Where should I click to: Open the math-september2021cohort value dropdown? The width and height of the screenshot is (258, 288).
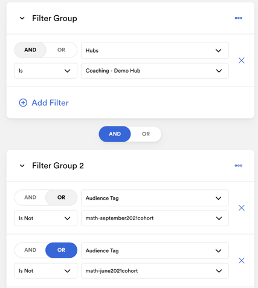coord(155,218)
